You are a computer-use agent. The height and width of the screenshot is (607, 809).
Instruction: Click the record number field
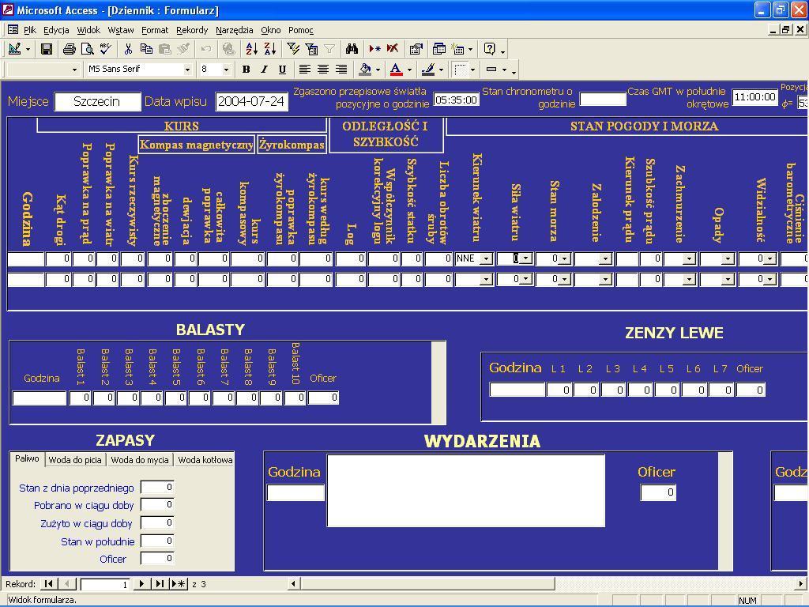[105, 584]
